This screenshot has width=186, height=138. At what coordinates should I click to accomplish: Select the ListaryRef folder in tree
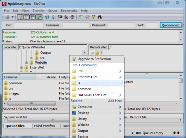tap(37, 68)
